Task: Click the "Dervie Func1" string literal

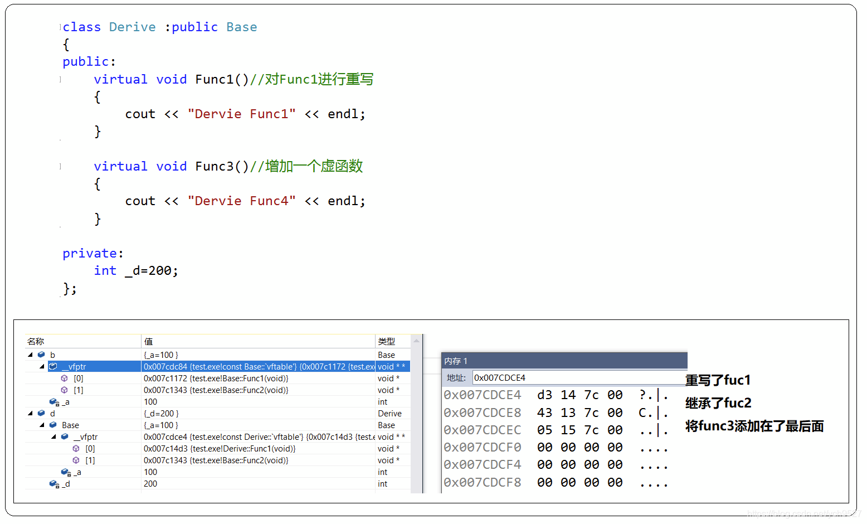Action: click(242, 114)
